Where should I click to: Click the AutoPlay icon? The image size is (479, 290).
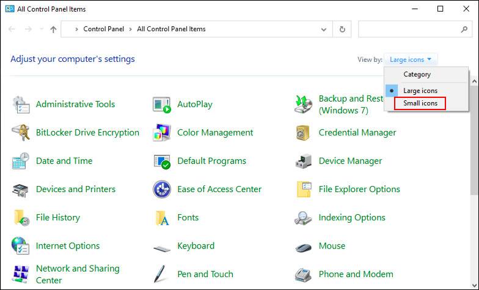click(162, 105)
